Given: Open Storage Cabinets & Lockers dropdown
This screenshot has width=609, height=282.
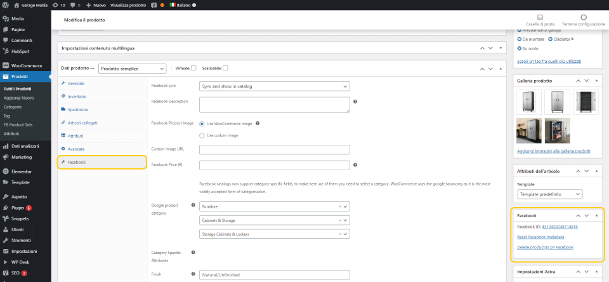Looking at the screenshot, I should [x=275, y=234].
